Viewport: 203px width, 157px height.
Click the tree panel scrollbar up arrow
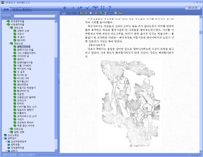coord(56,21)
